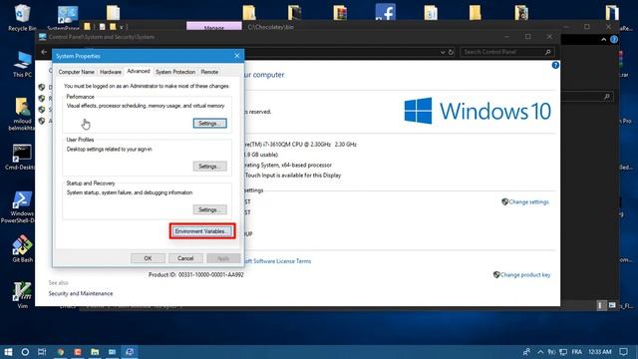The image size is (638, 359).
Task: Launch the Git Bash desktop icon
Action: pyautogui.click(x=22, y=248)
